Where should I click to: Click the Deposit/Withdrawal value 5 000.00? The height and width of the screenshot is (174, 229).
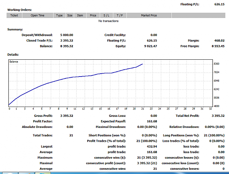pyautogui.click(x=67, y=35)
